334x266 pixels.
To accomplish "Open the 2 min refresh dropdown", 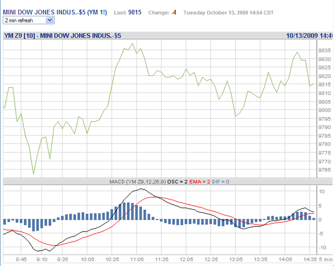I will click(28, 20).
